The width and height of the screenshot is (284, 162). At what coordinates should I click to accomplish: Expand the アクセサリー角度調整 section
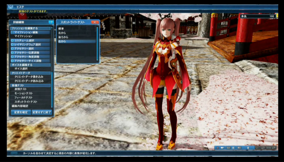pyautogui.click(x=12, y=57)
